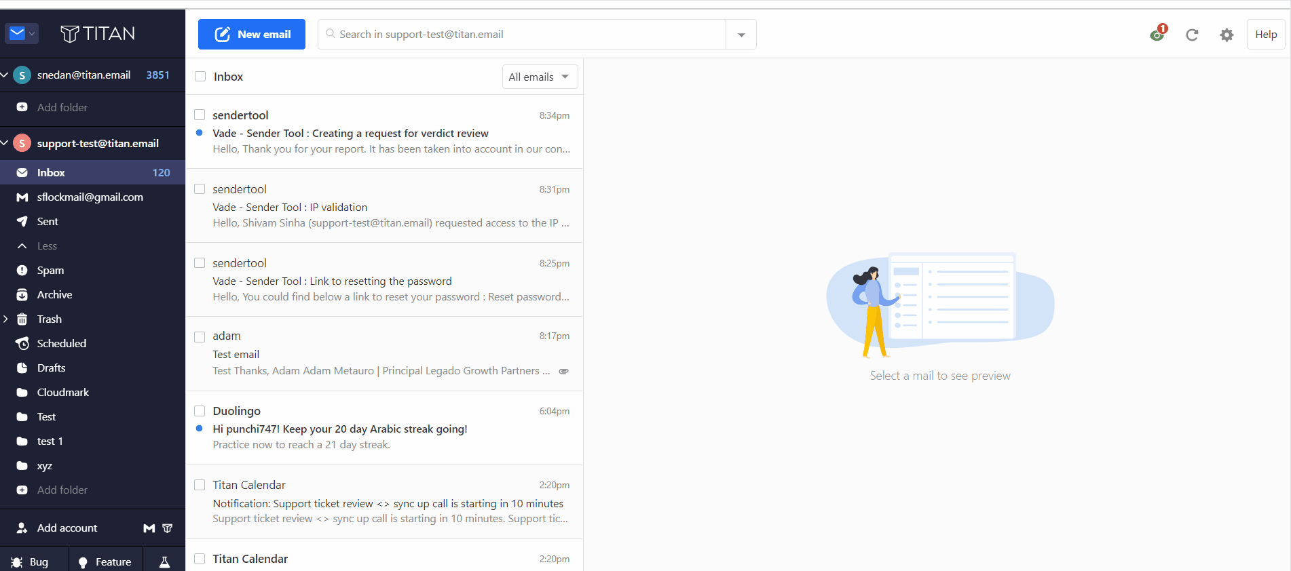
Task: Compose with New email button
Action: tap(252, 34)
